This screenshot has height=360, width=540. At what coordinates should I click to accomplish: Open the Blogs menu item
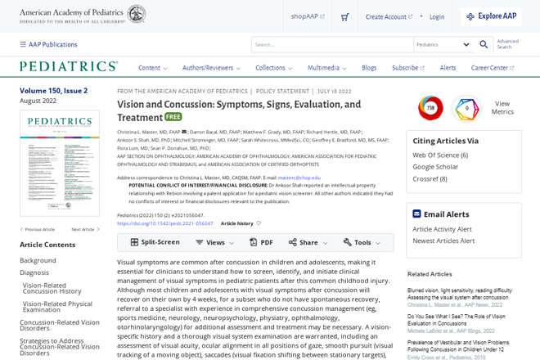[x=369, y=68]
